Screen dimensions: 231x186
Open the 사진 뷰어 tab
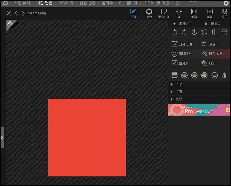tap(22, 3)
